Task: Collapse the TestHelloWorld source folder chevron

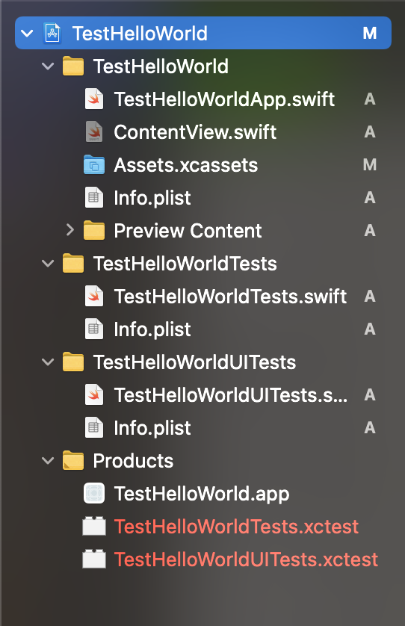Action: point(48,66)
